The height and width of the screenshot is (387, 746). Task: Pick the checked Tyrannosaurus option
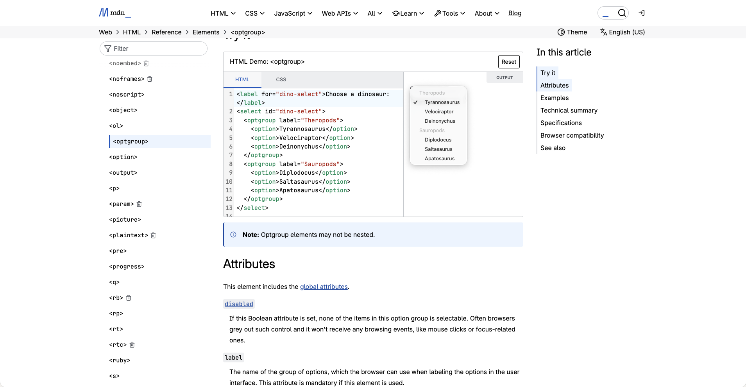[442, 102]
